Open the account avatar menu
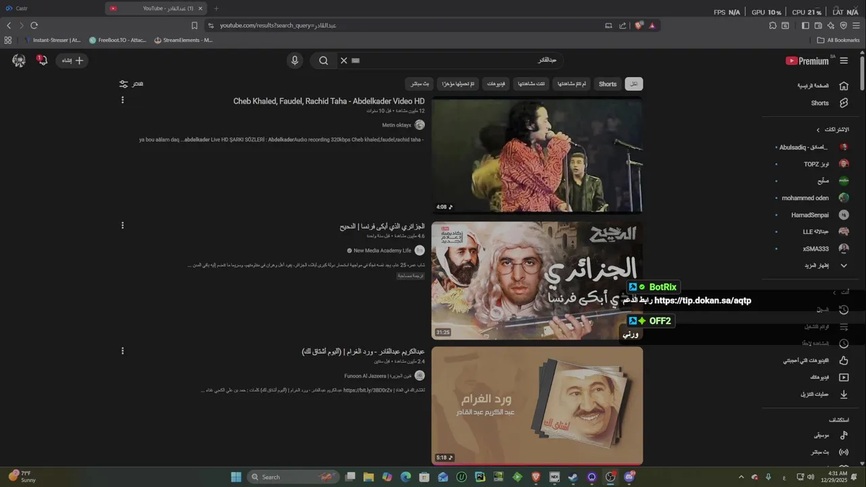This screenshot has width=866, height=487. 19,60
